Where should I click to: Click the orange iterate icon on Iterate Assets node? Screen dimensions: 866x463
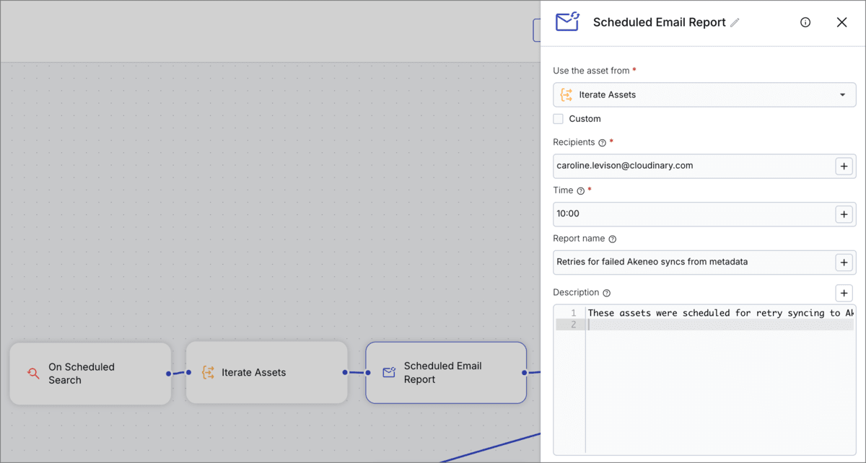[208, 373]
